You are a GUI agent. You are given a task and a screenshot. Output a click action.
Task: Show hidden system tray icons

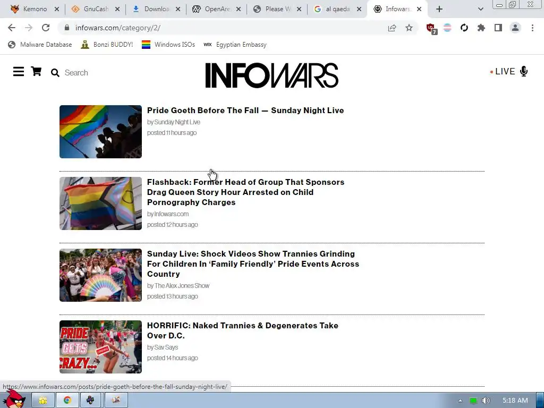(460, 401)
